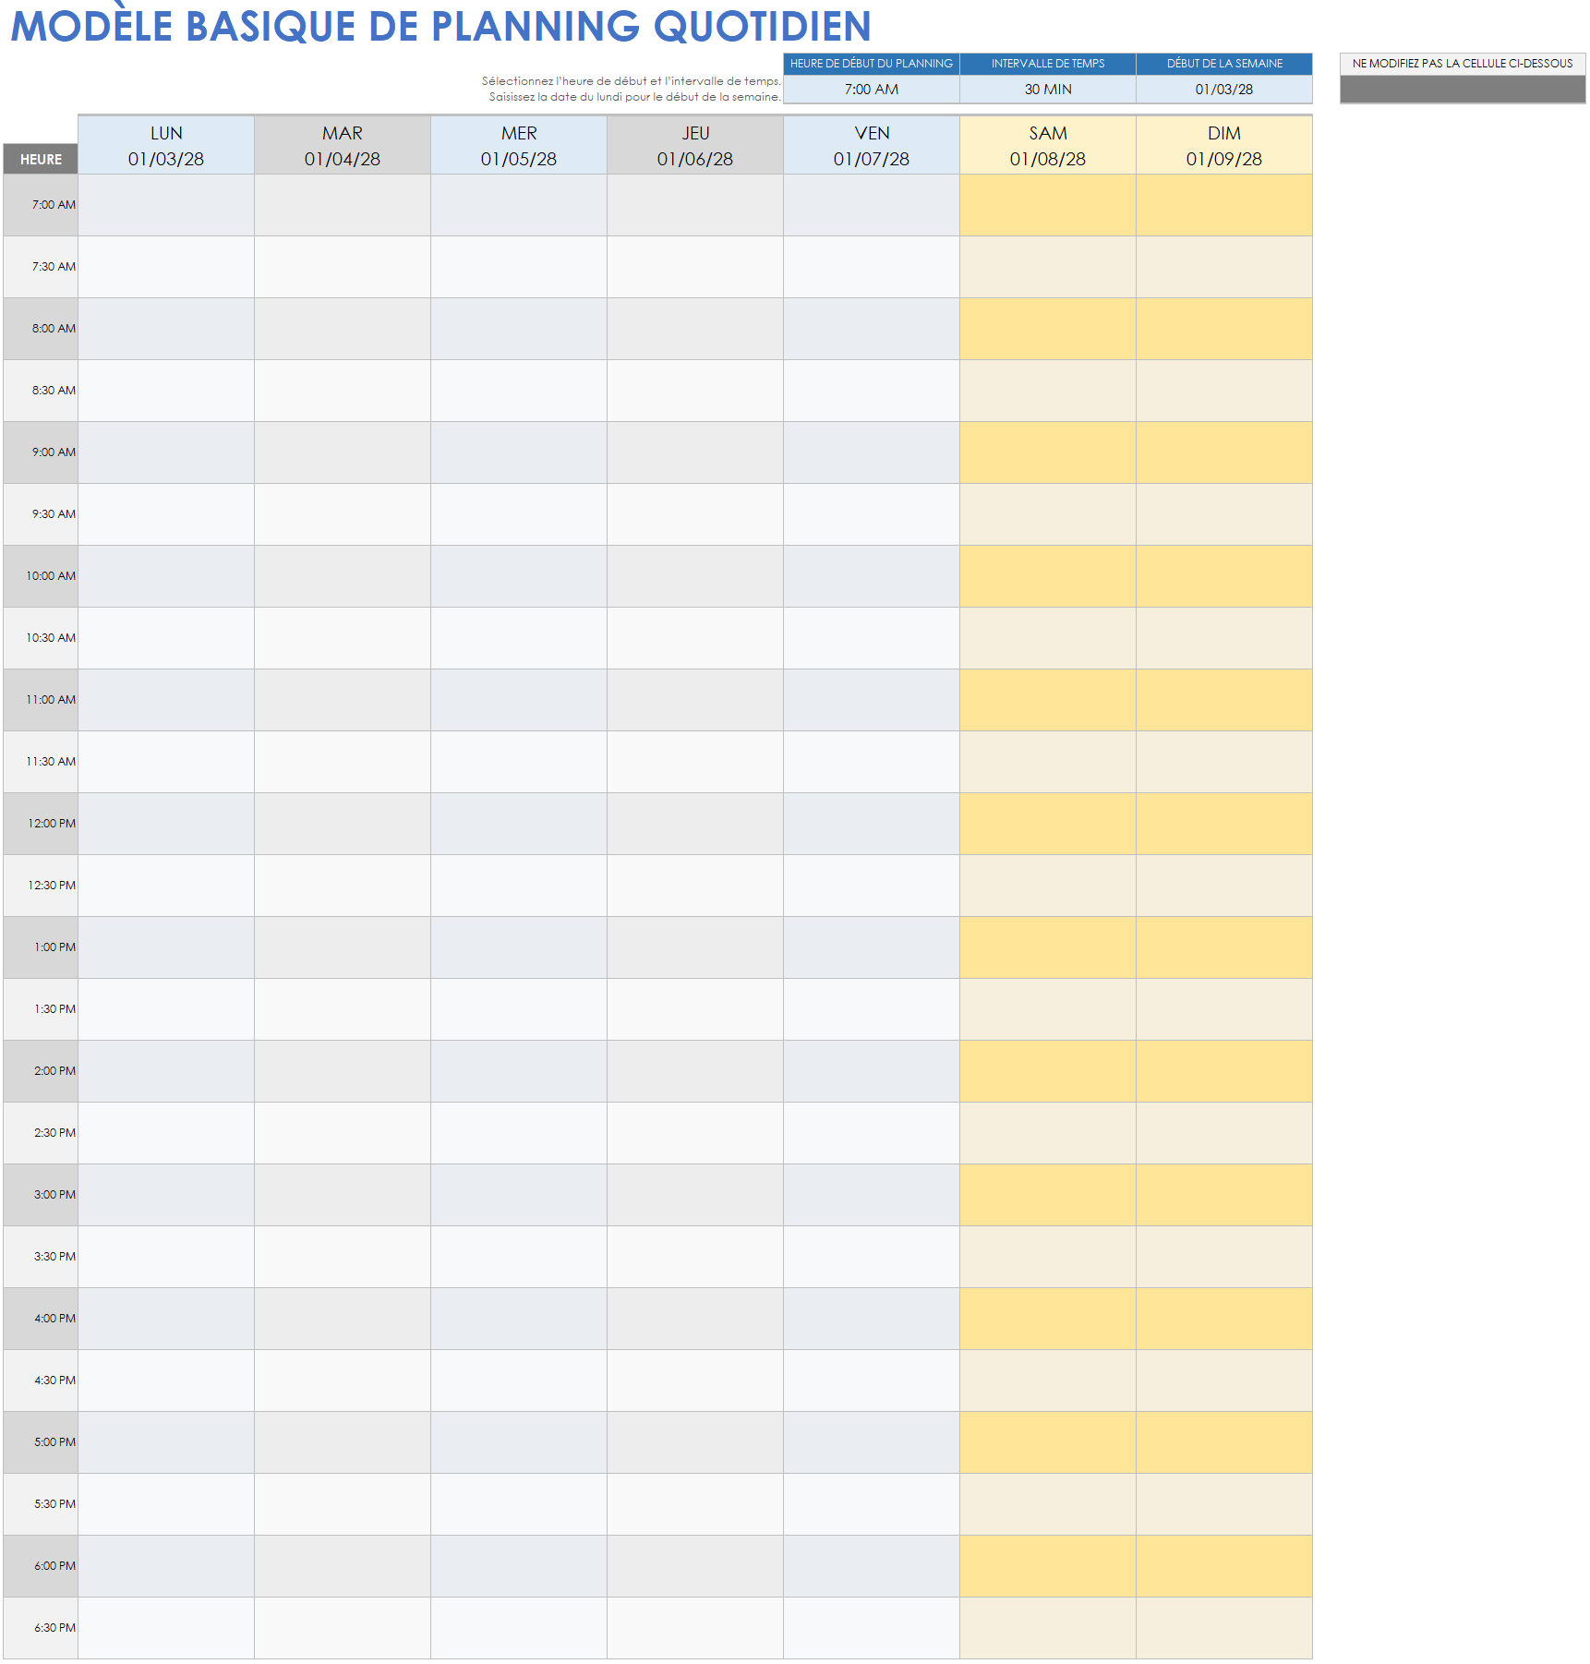Click the gray locked cell under NE MODIFIEZ PAS
The width and height of the screenshot is (1590, 1664).
1463,90
